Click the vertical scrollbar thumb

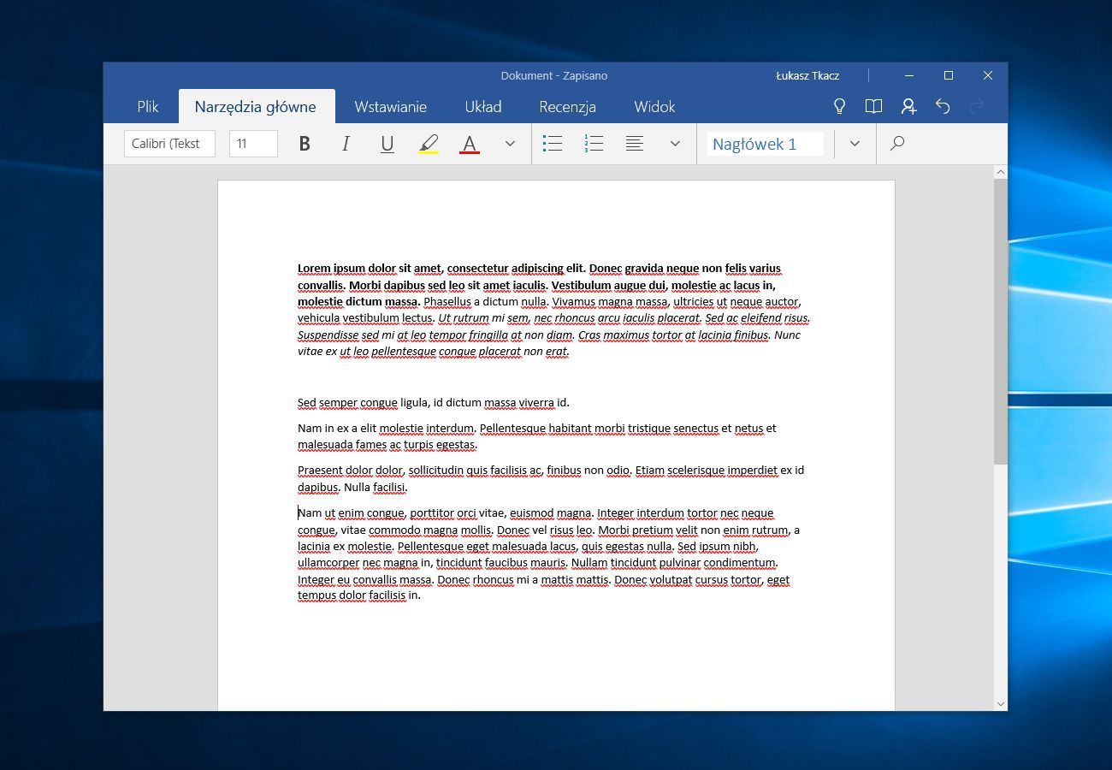(1001, 322)
